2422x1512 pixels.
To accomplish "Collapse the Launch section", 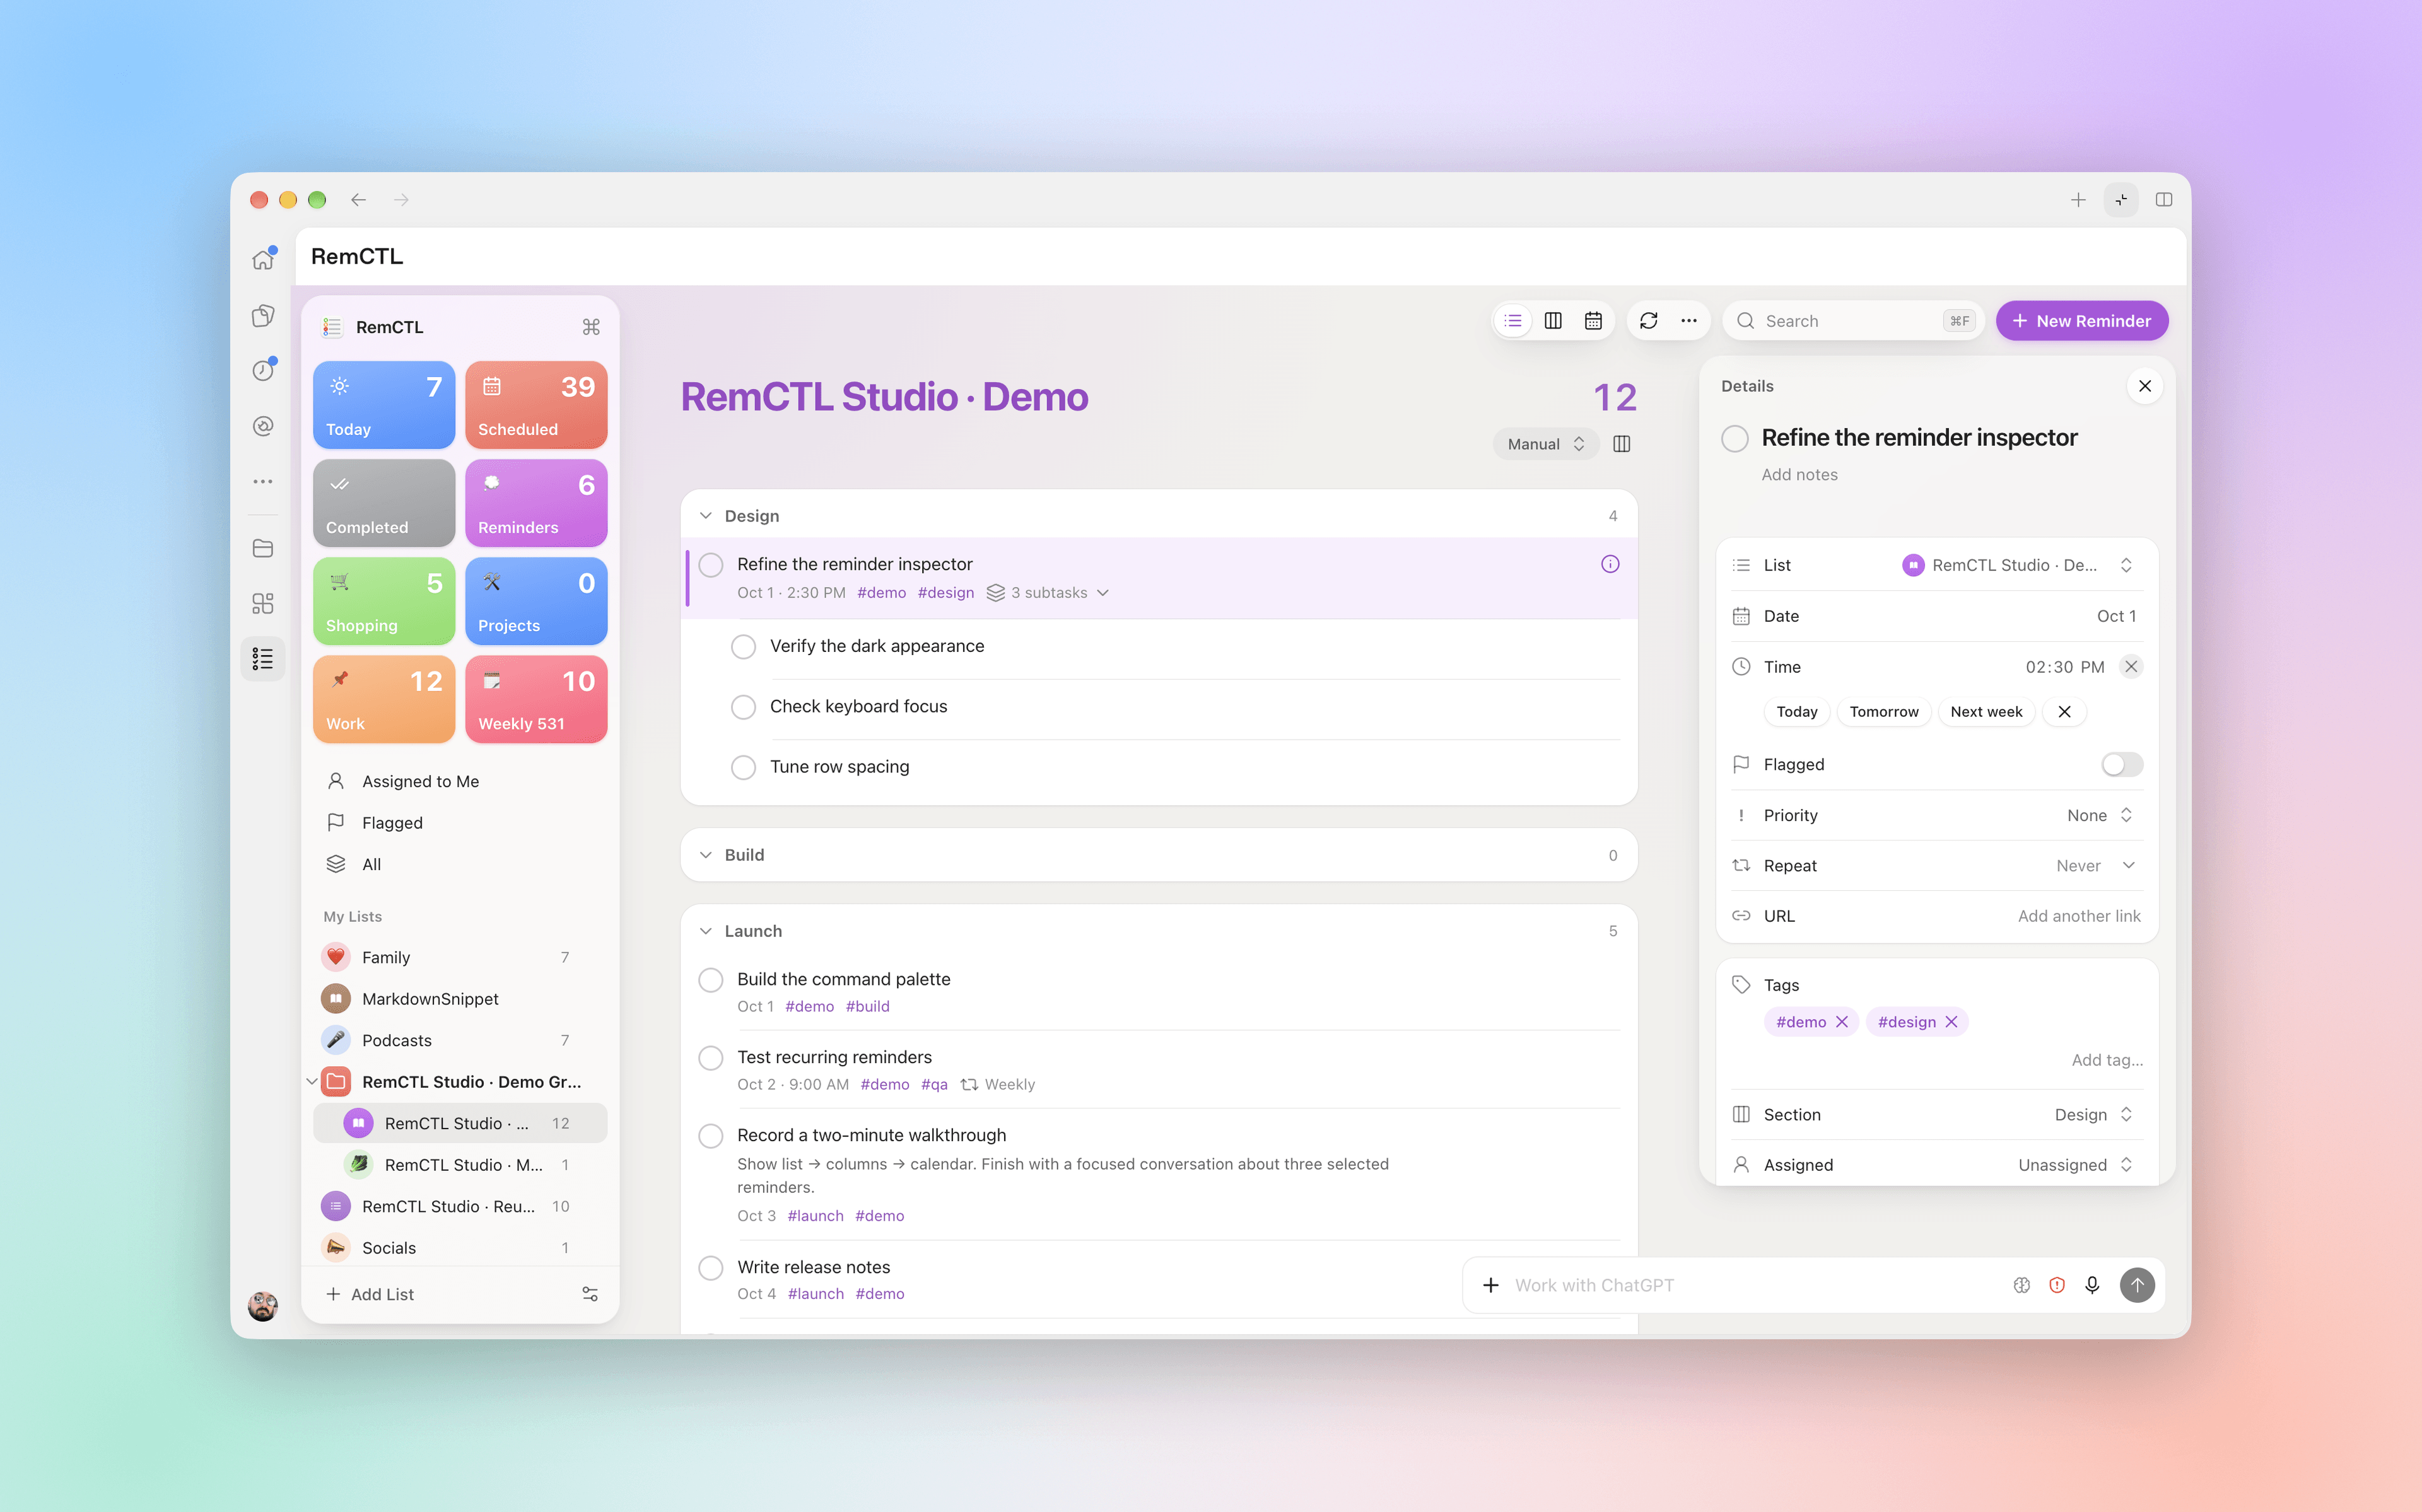I will tap(706, 931).
